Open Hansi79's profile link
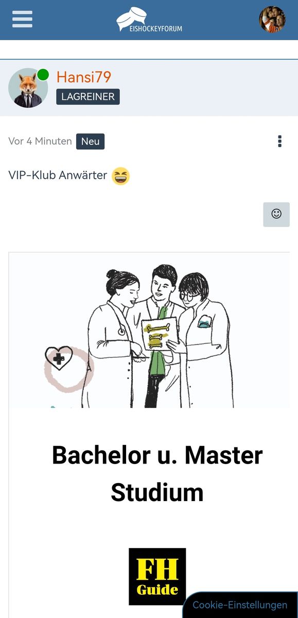This screenshot has width=298, height=618. [x=84, y=77]
